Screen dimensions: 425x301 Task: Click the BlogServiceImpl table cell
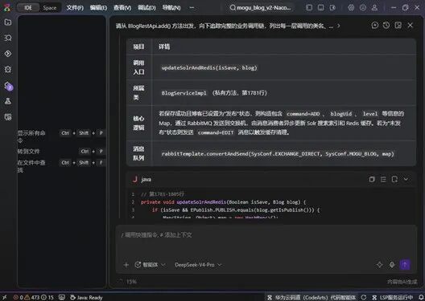284,92
